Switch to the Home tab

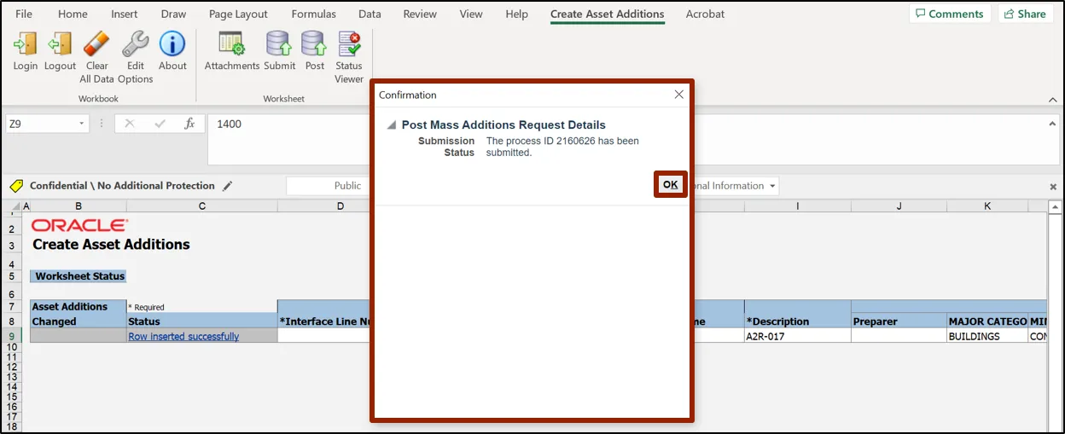click(x=73, y=14)
